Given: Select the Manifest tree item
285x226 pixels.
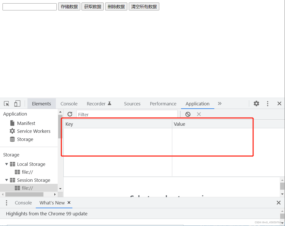Looking at the screenshot, I should pyautogui.click(x=26, y=123).
